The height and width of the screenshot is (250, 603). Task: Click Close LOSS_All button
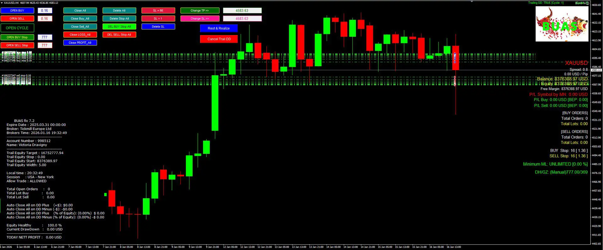pos(80,35)
